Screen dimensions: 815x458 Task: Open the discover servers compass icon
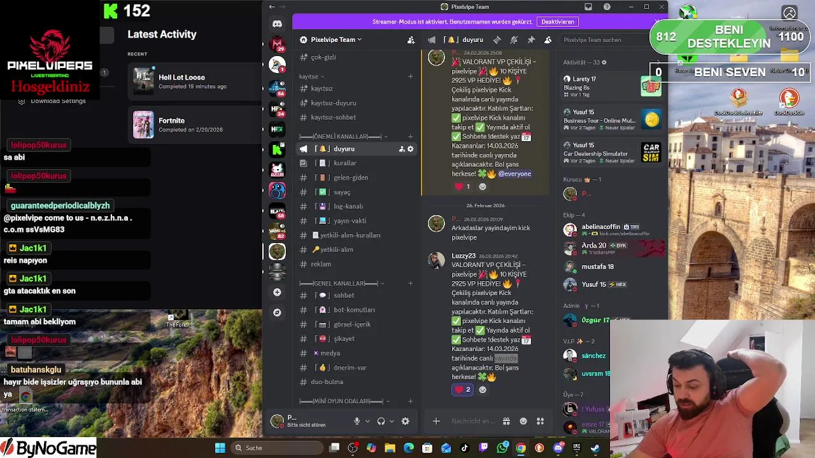tap(277, 312)
